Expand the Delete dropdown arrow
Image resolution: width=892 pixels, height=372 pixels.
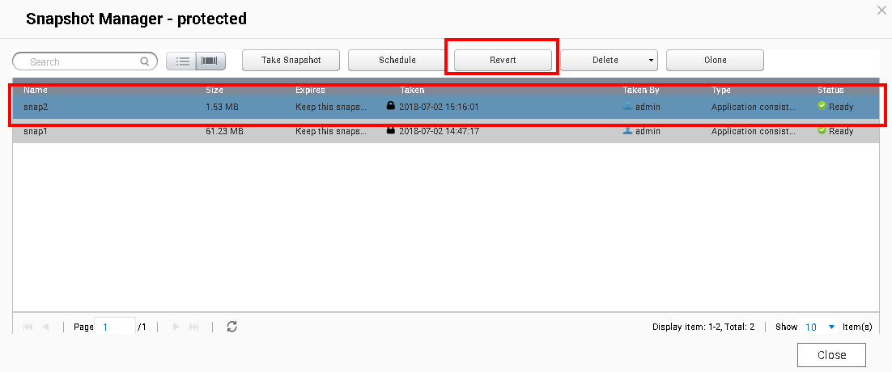[650, 61]
